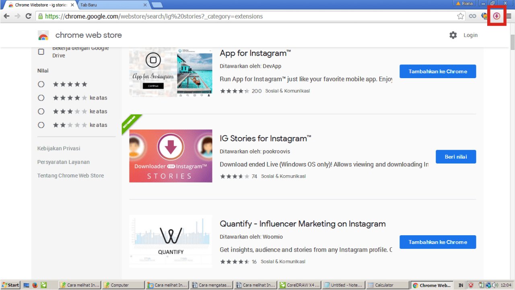Click the taskbar clock showing 12:04
The width and height of the screenshot is (515, 290).
[x=506, y=285]
